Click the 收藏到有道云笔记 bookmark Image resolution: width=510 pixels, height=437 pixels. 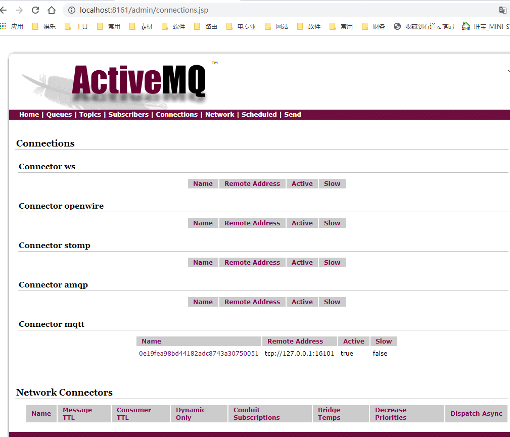point(424,26)
